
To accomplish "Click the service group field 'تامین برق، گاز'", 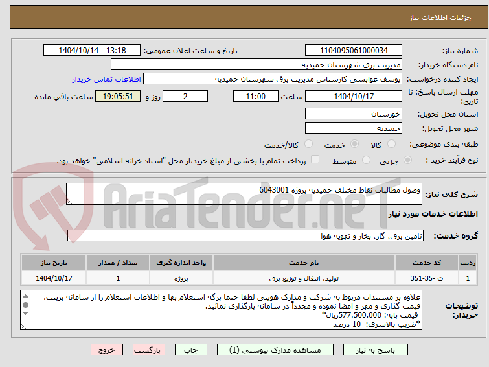I will [245, 235].
